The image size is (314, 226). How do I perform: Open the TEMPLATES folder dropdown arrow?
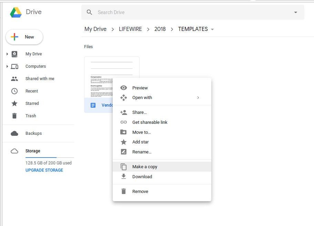pyautogui.click(x=212, y=29)
